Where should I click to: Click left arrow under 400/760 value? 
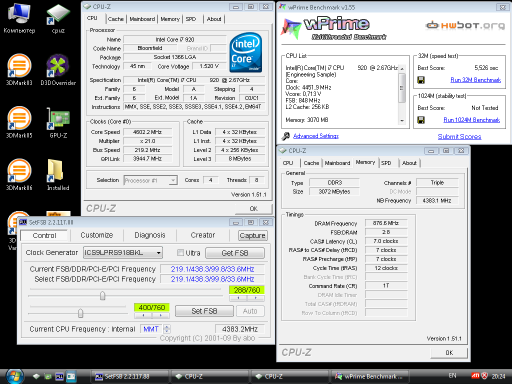(143, 315)
